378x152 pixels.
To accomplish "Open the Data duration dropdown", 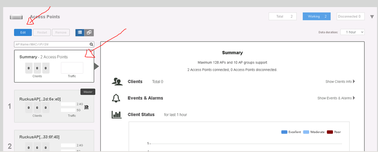I will (x=352, y=32).
